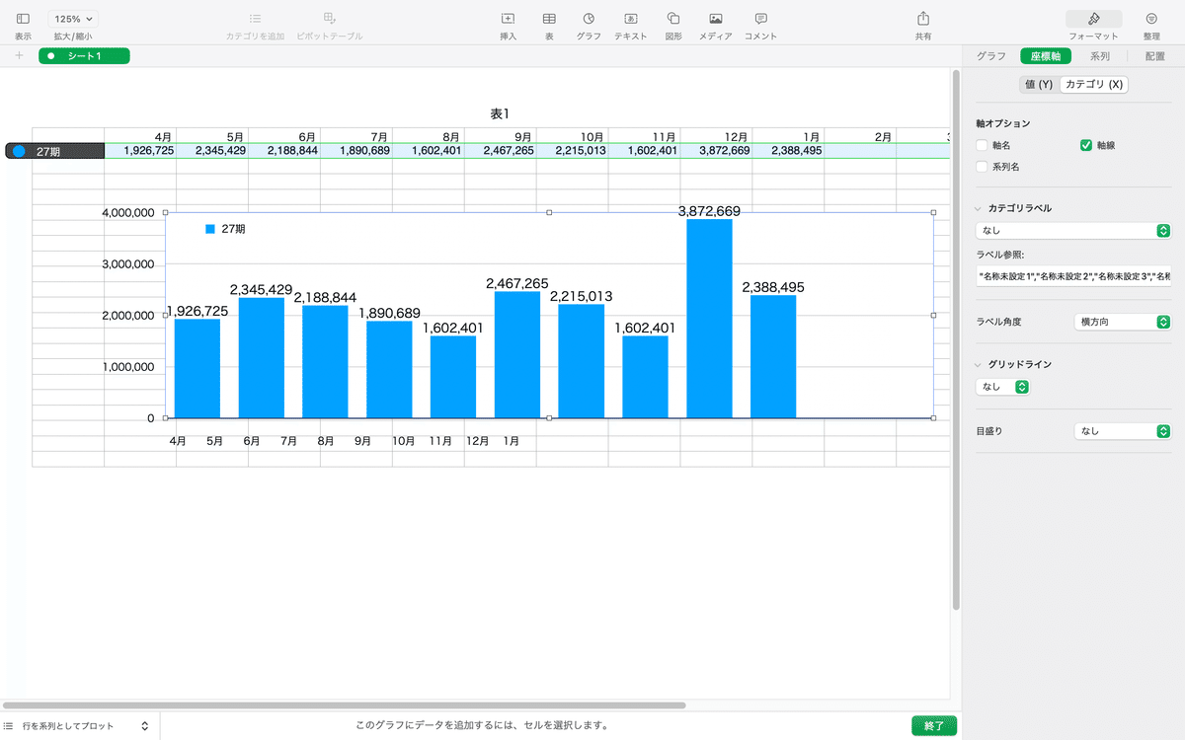
Task: Open the 整理 organize sidebar
Action: (x=1151, y=19)
